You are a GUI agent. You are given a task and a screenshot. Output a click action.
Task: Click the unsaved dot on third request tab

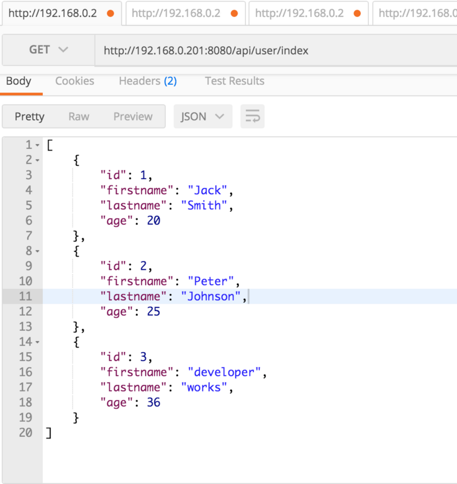pos(357,13)
